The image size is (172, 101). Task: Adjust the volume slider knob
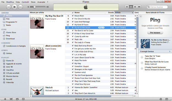coord(34,7)
